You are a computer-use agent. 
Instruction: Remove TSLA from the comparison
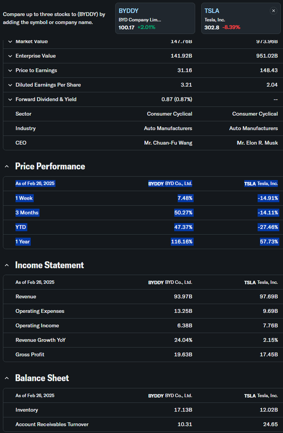pos(273,11)
